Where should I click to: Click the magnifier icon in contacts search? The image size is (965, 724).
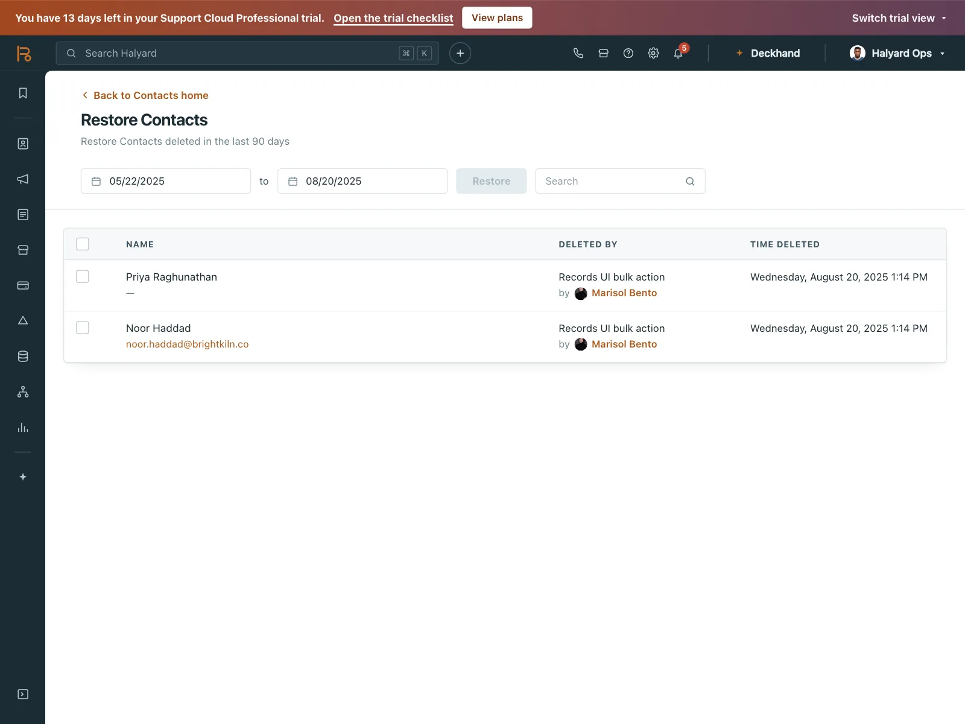pos(690,181)
